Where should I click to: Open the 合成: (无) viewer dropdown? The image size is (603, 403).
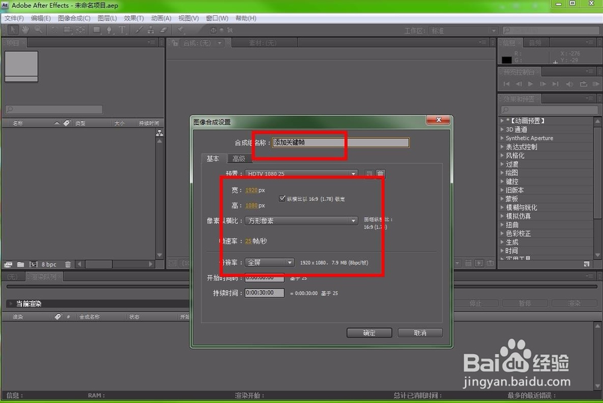tap(202, 43)
